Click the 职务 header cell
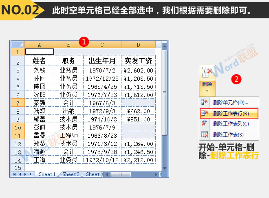This screenshot has width=269, height=198. pos(68,61)
